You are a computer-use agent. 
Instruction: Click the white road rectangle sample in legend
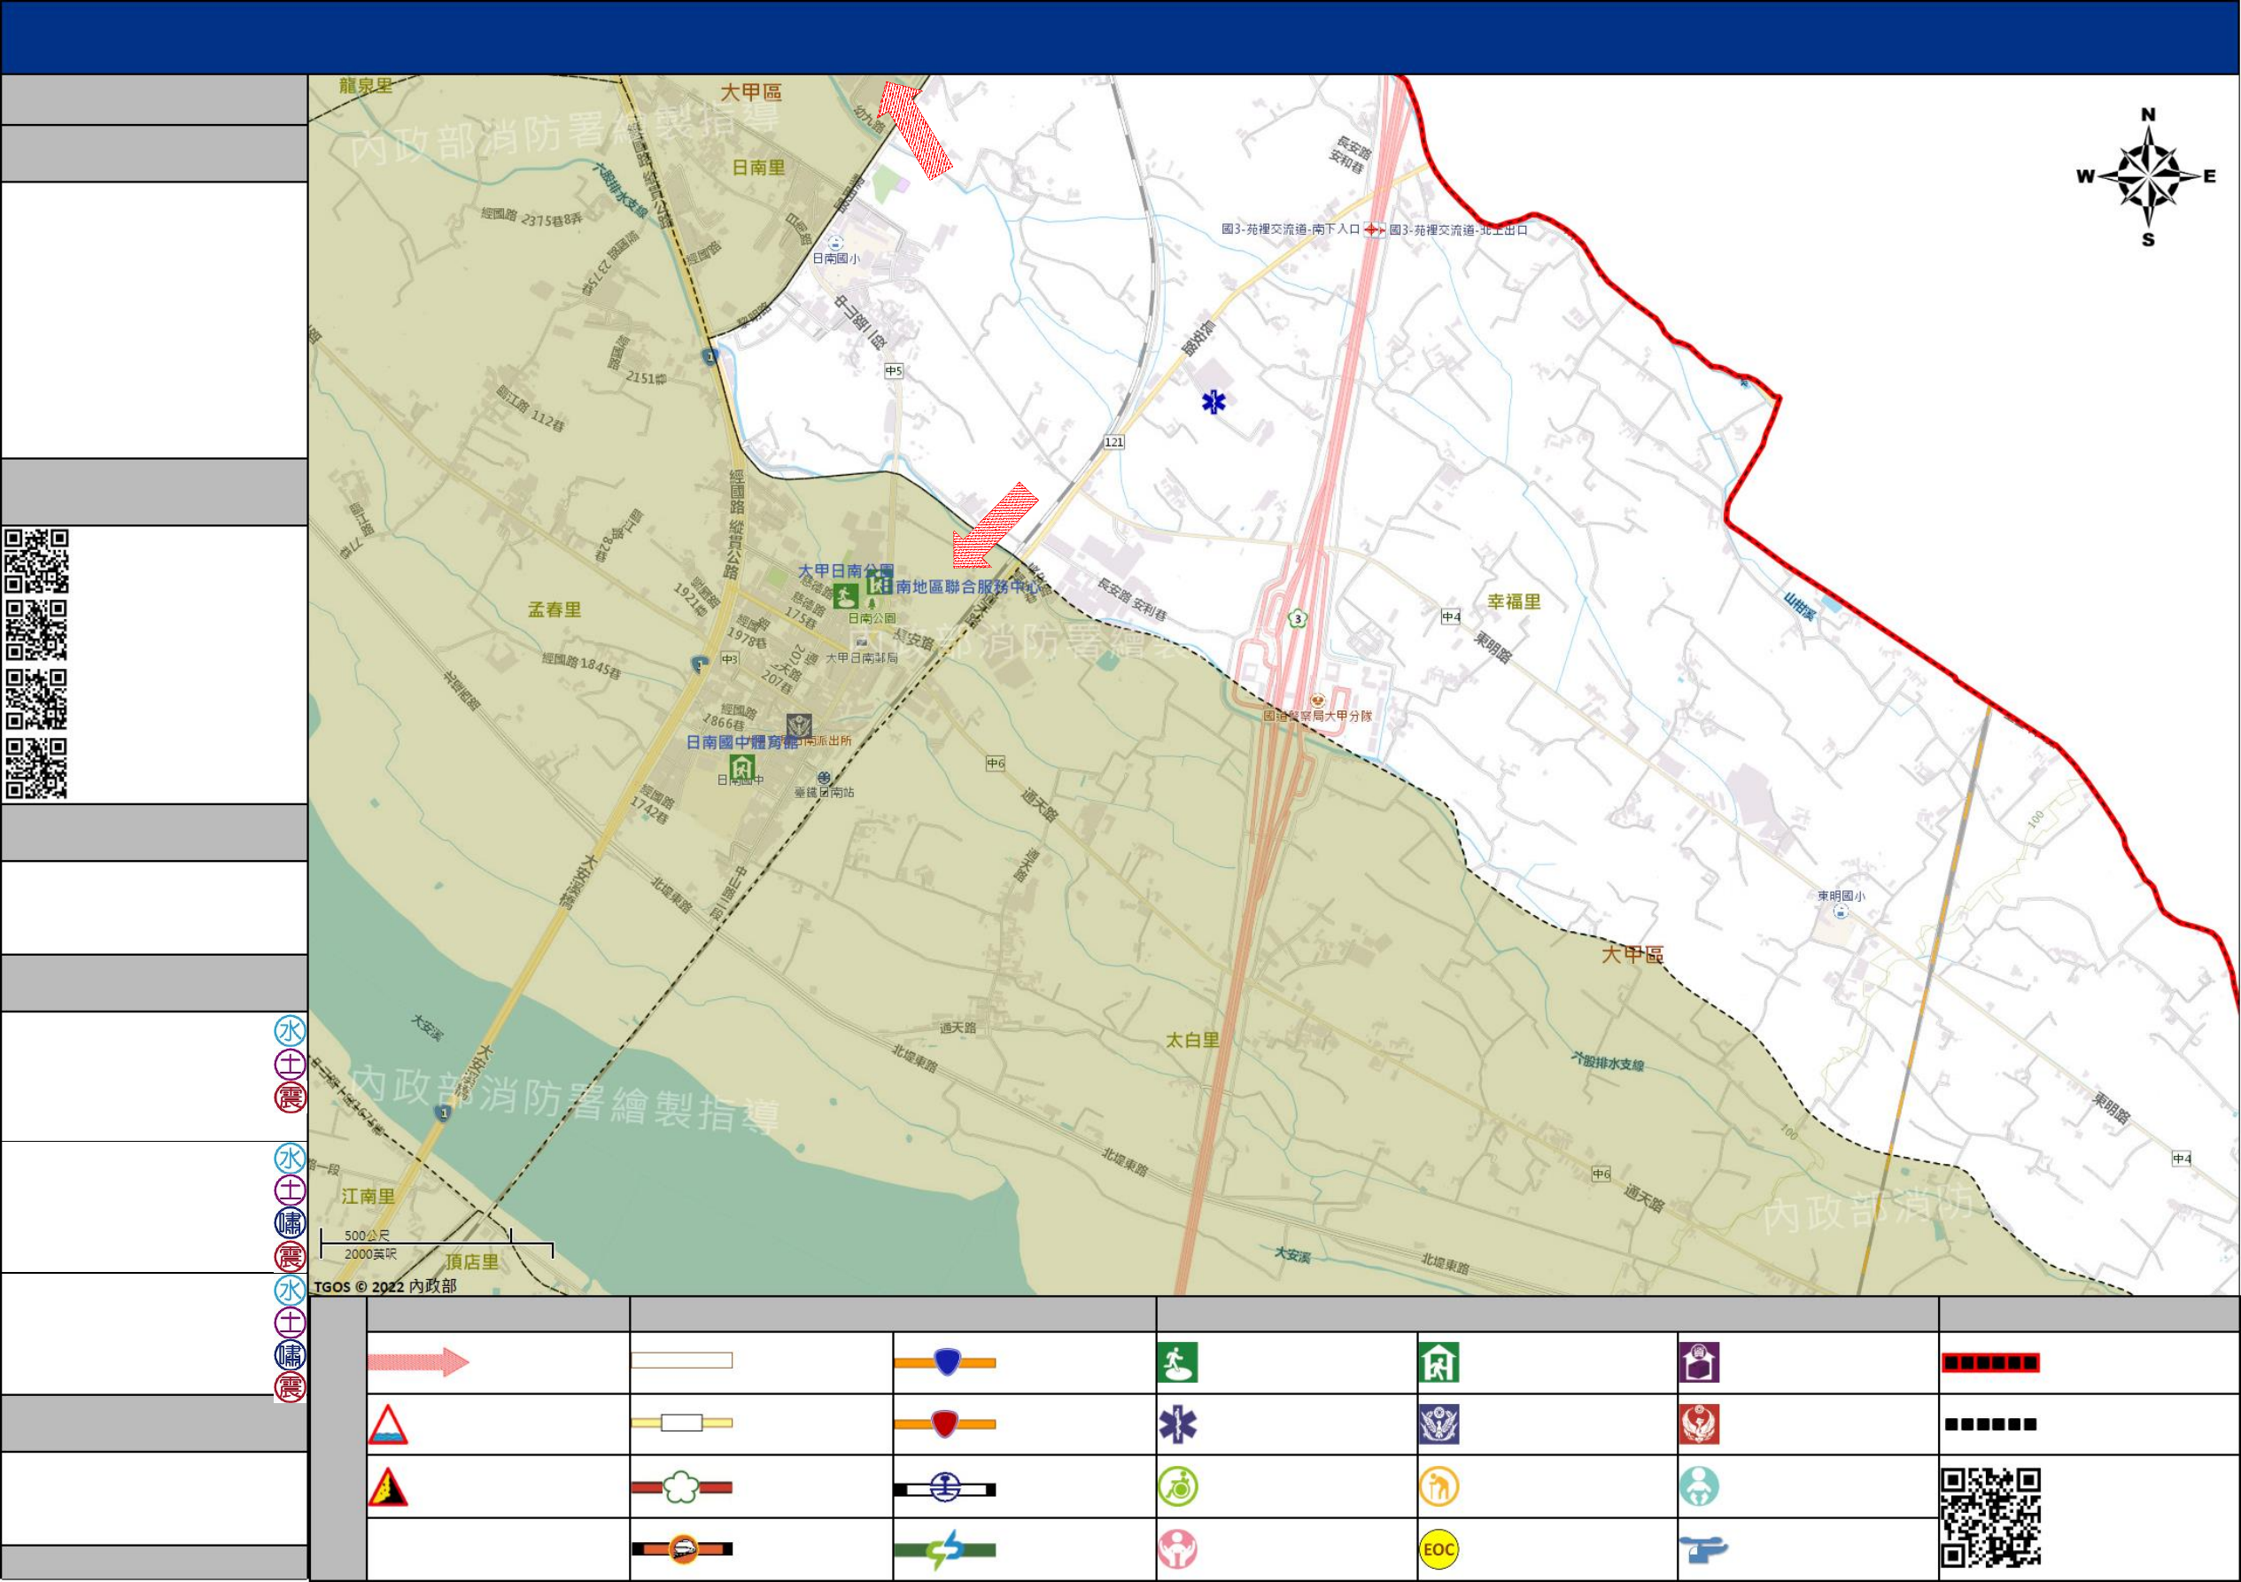pyautogui.click(x=682, y=1361)
